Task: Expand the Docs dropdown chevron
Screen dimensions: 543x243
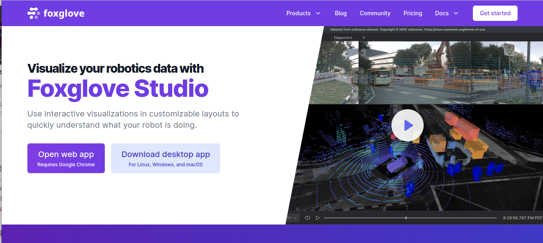Action: [456, 13]
